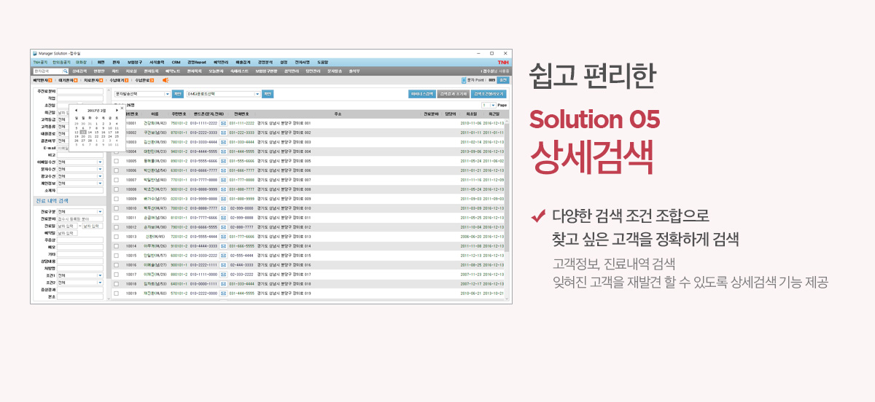
Task: Click the SMS envelope icon in row 10006
Action: tap(224, 170)
